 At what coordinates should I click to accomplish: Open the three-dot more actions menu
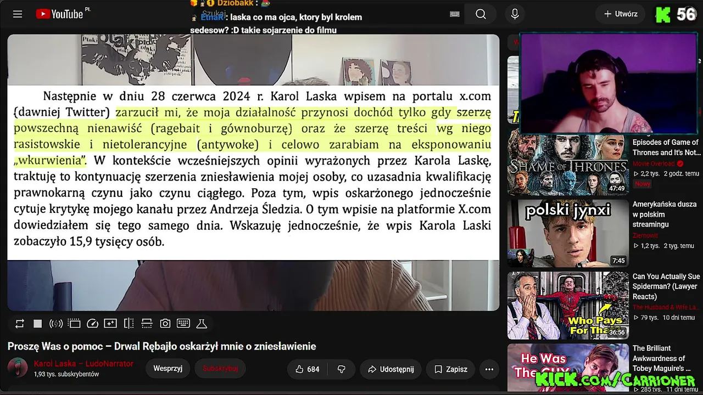coord(489,369)
